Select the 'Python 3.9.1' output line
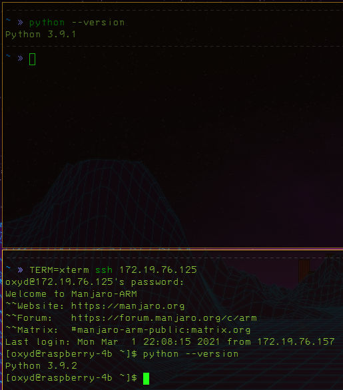This screenshot has height=390, width=343. [41, 35]
